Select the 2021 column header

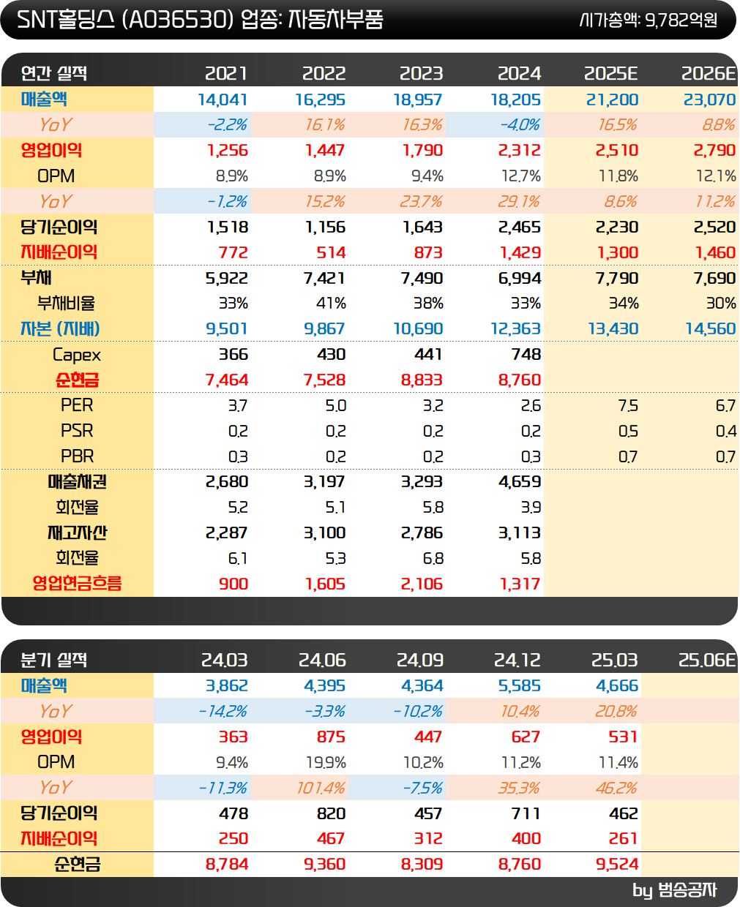point(226,73)
